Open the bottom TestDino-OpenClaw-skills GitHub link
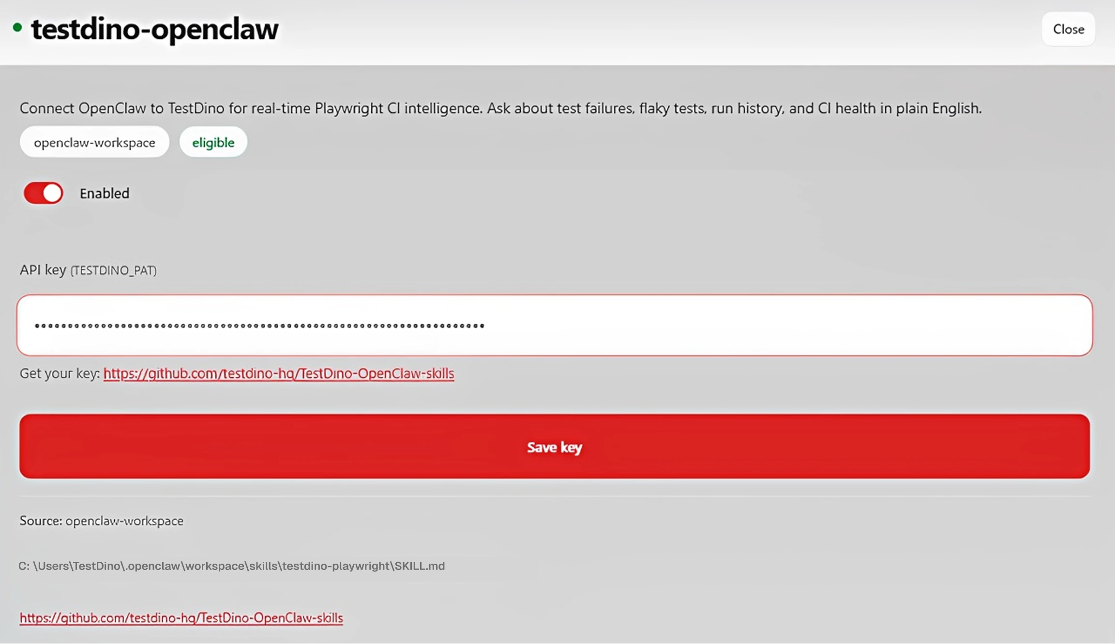1115x644 pixels. coord(181,618)
